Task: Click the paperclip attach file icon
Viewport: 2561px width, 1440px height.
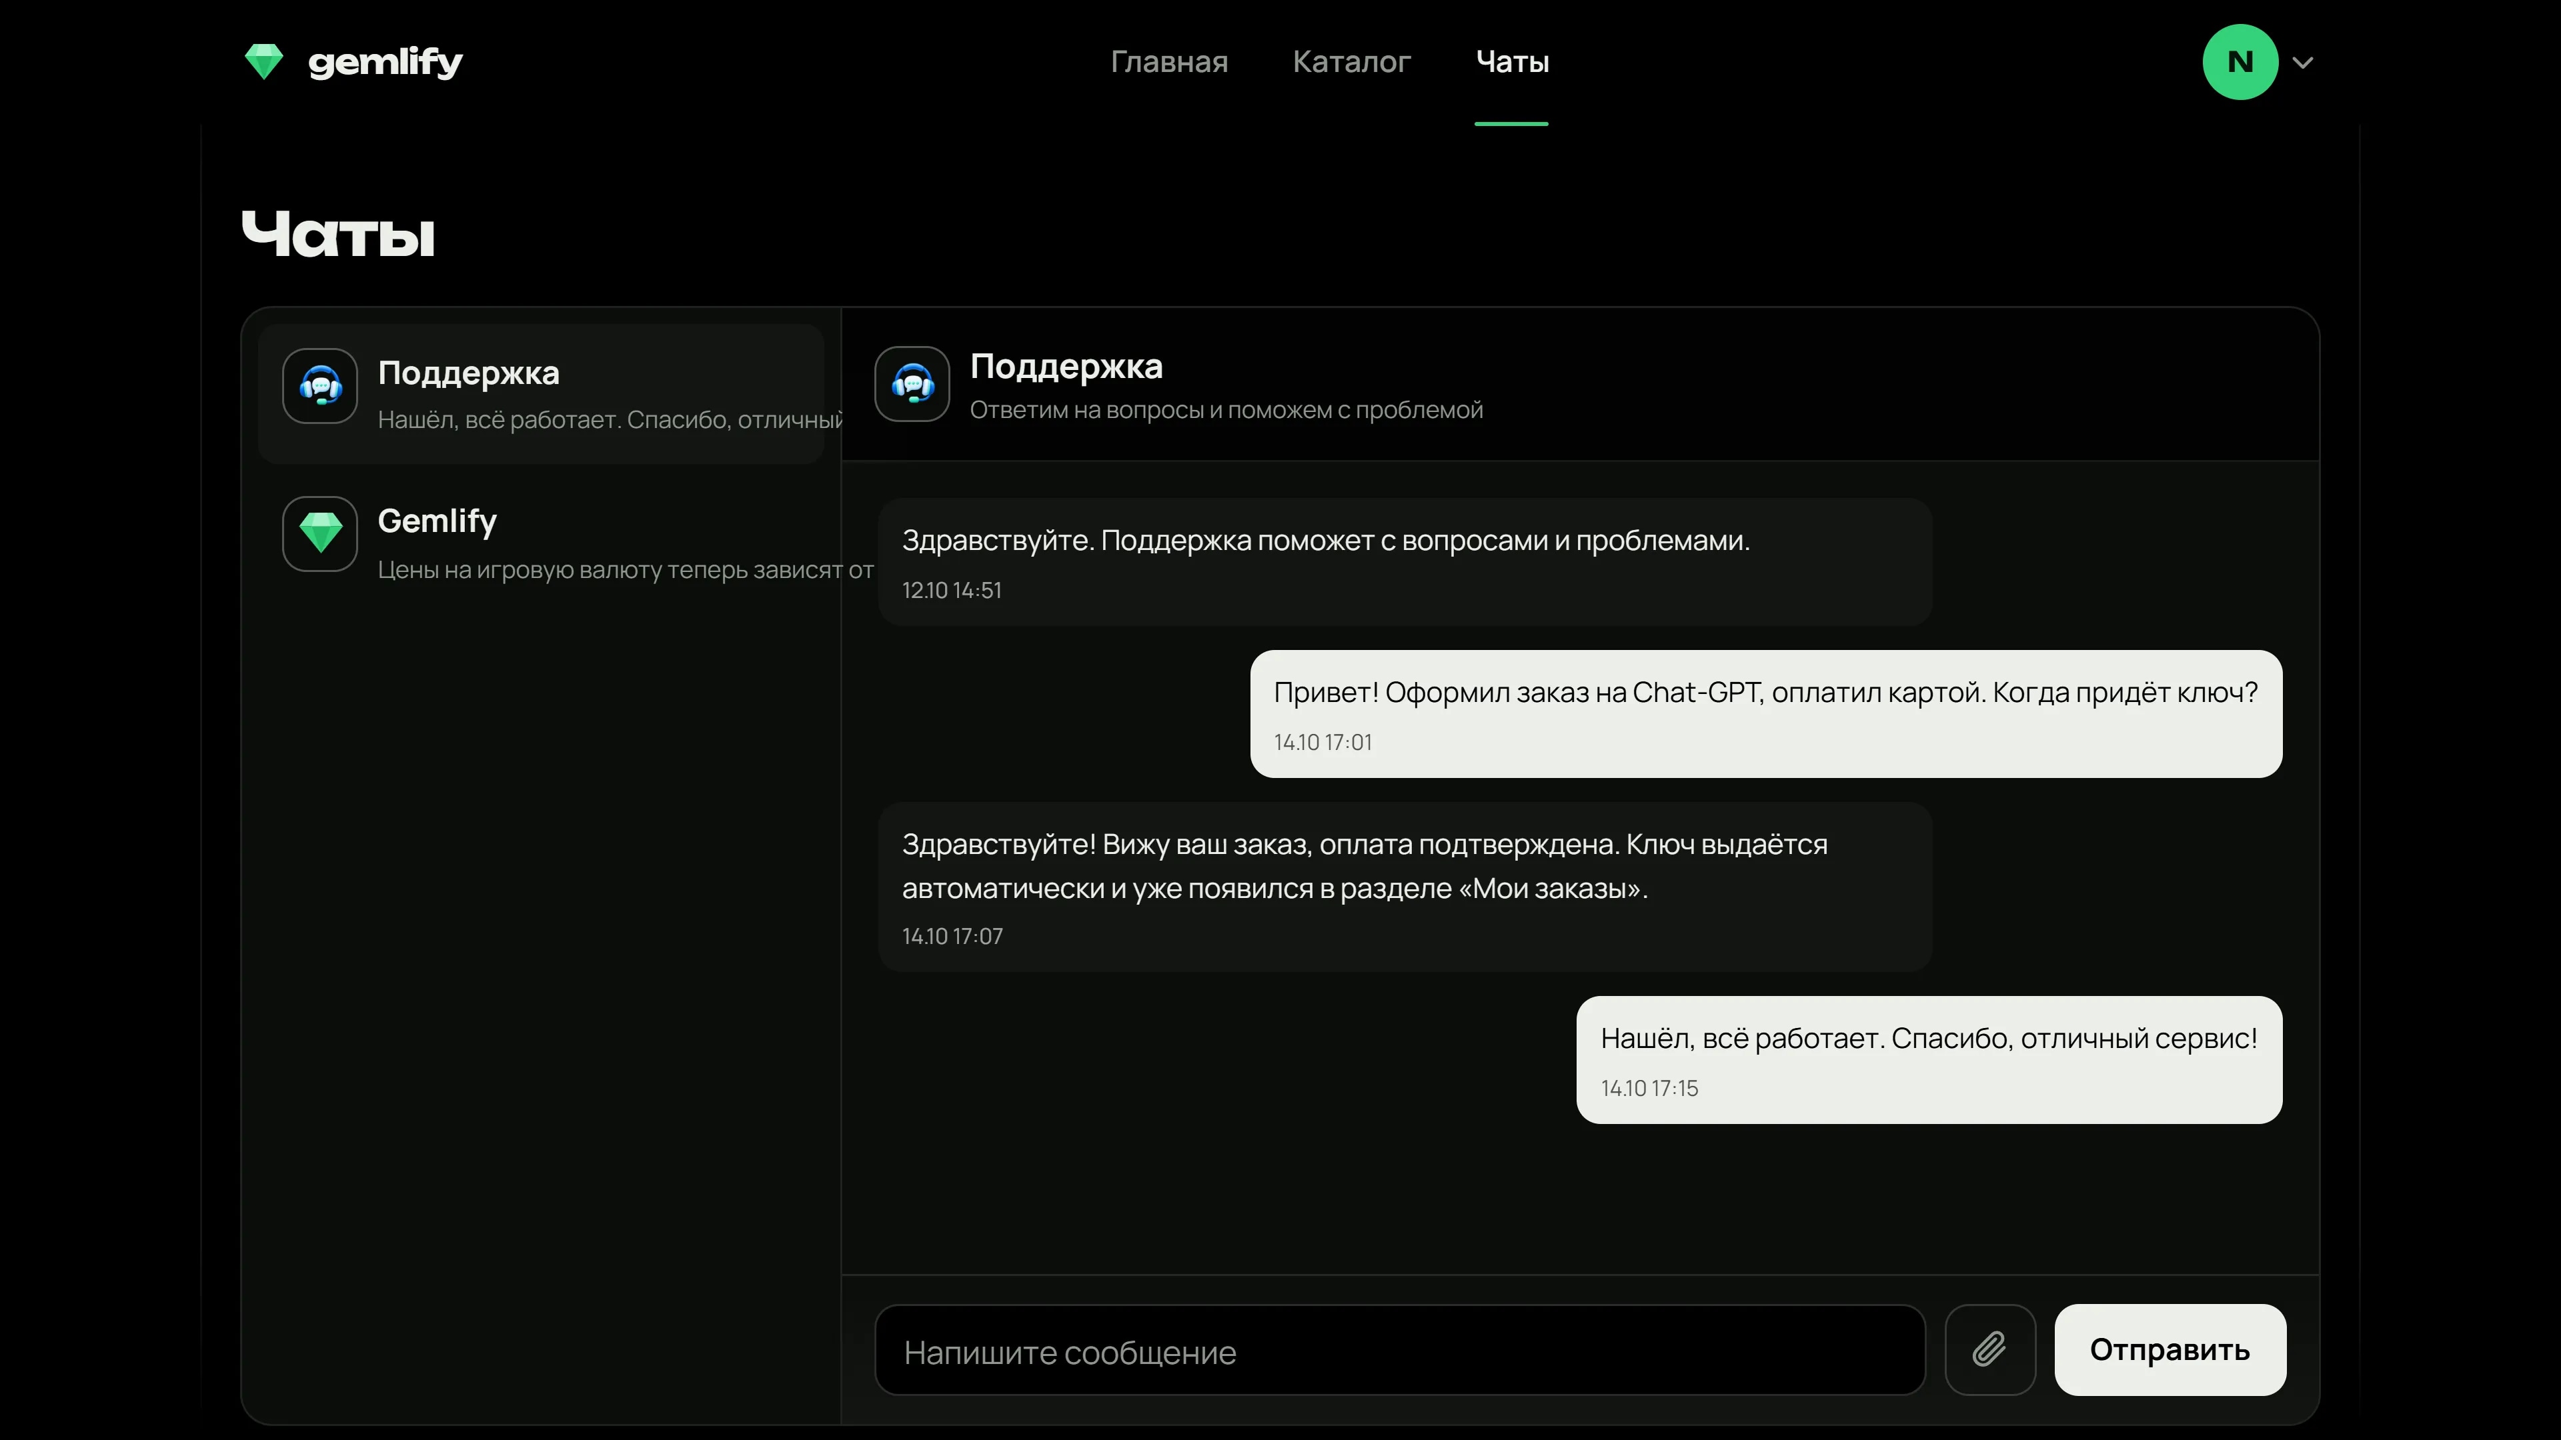Action: [x=1989, y=1351]
